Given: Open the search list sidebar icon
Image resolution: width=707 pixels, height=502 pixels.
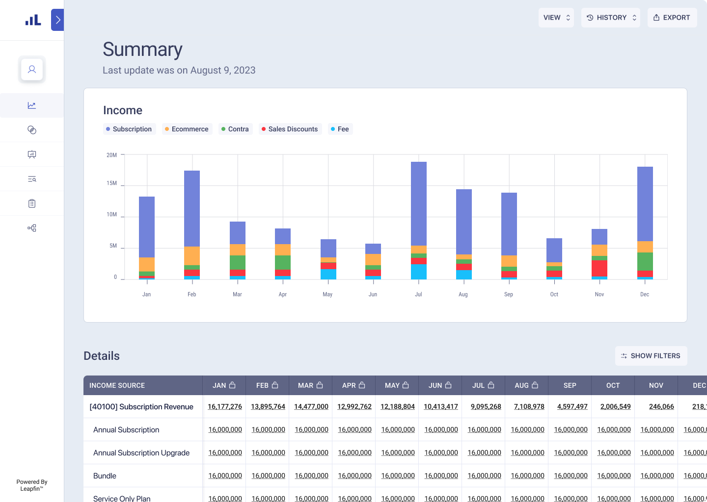Looking at the screenshot, I should point(31,178).
